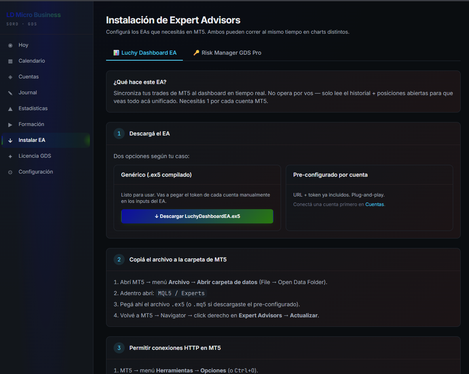Click "Permitir conexiones HTTP en MT5" title
Viewport: 469px width, 374px height.
(175, 348)
